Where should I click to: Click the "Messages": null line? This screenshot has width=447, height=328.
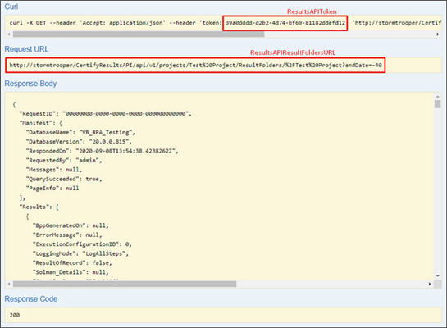[x=54, y=170]
